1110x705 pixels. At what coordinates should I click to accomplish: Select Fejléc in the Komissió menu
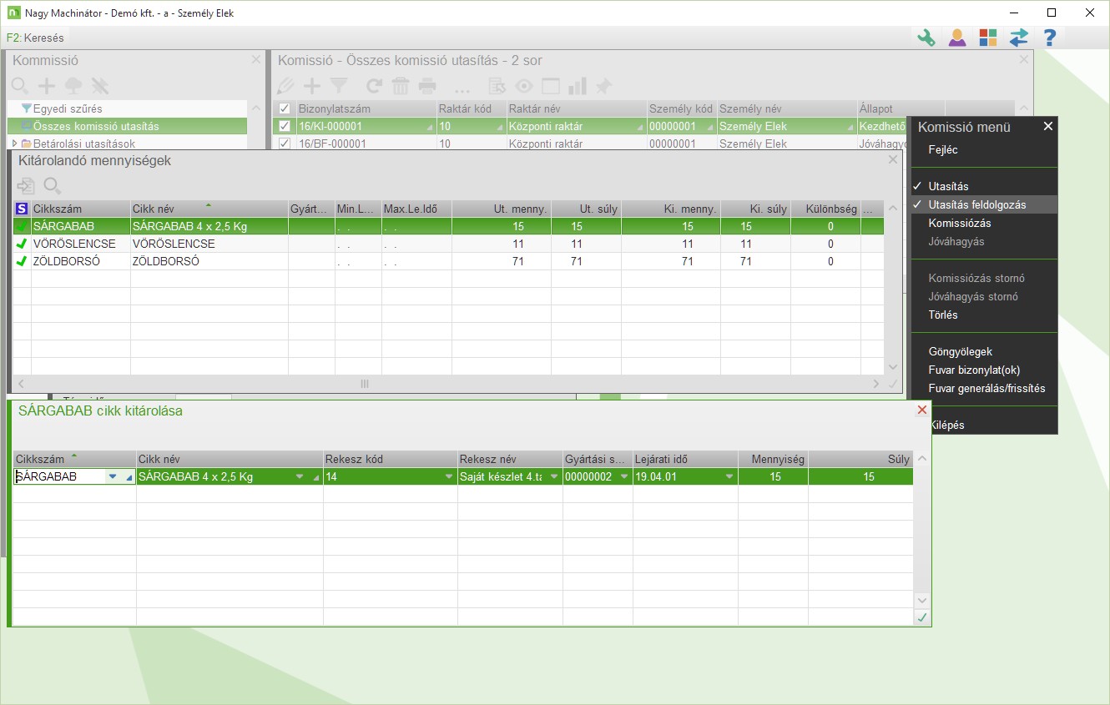pos(943,150)
